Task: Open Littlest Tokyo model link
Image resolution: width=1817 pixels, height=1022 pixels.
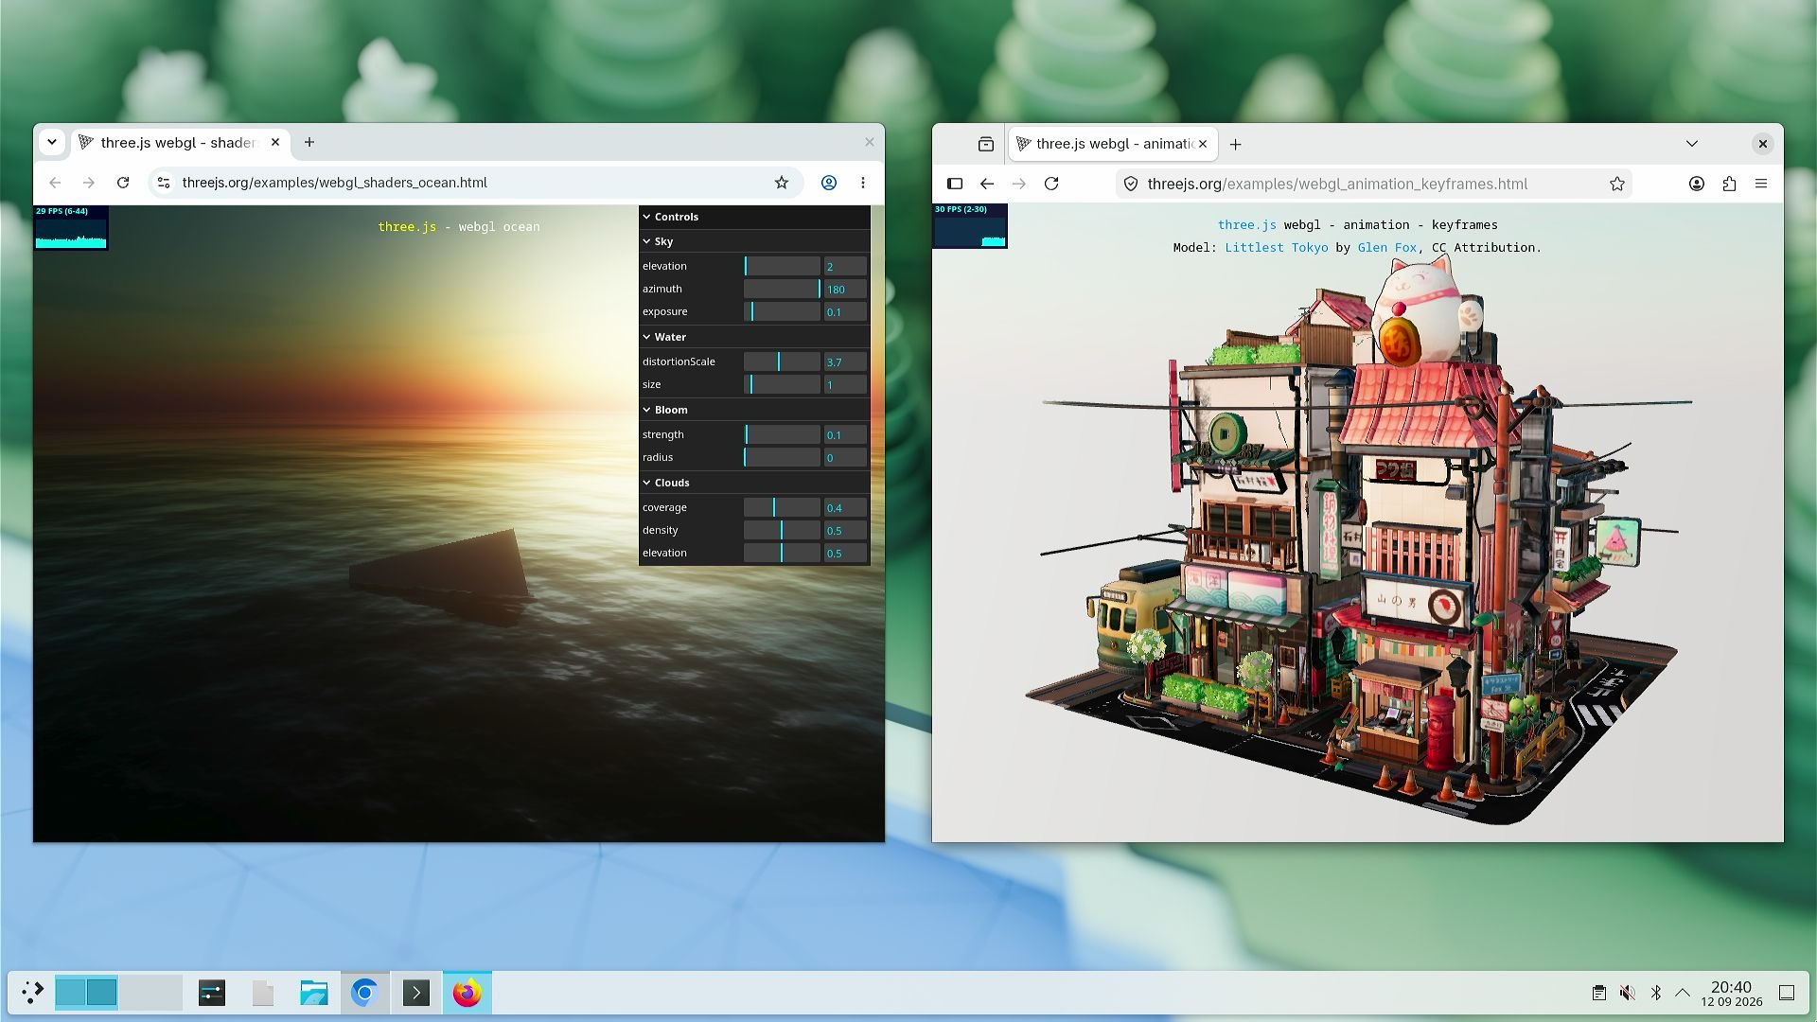Action: [1276, 248]
